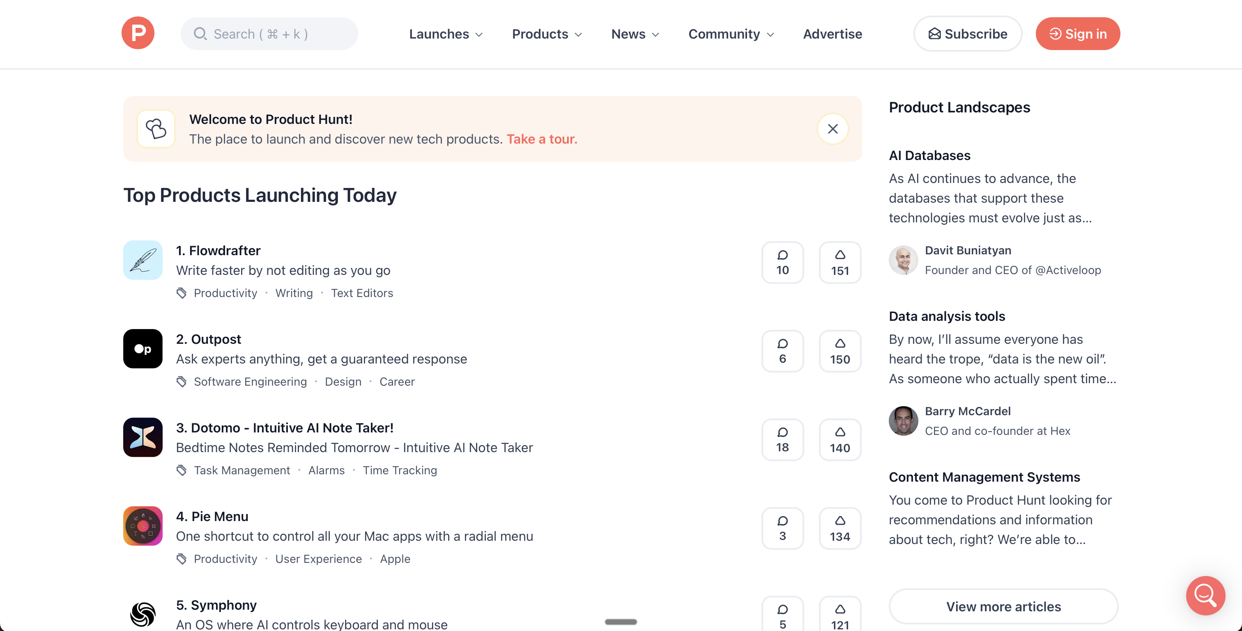Open the Pie Menu app icon
The height and width of the screenshot is (631, 1242).
[x=143, y=526]
